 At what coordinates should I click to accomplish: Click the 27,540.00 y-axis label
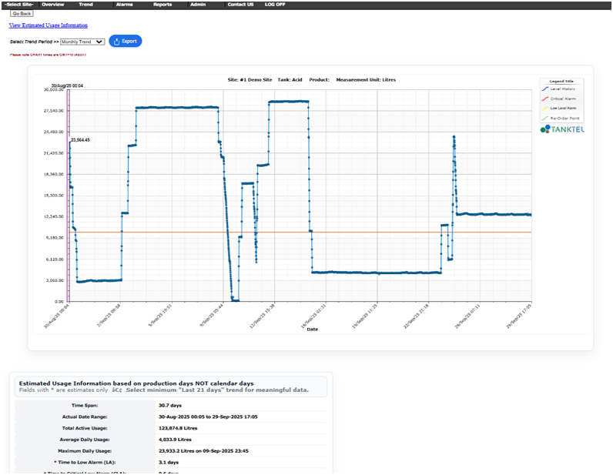pos(53,111)
